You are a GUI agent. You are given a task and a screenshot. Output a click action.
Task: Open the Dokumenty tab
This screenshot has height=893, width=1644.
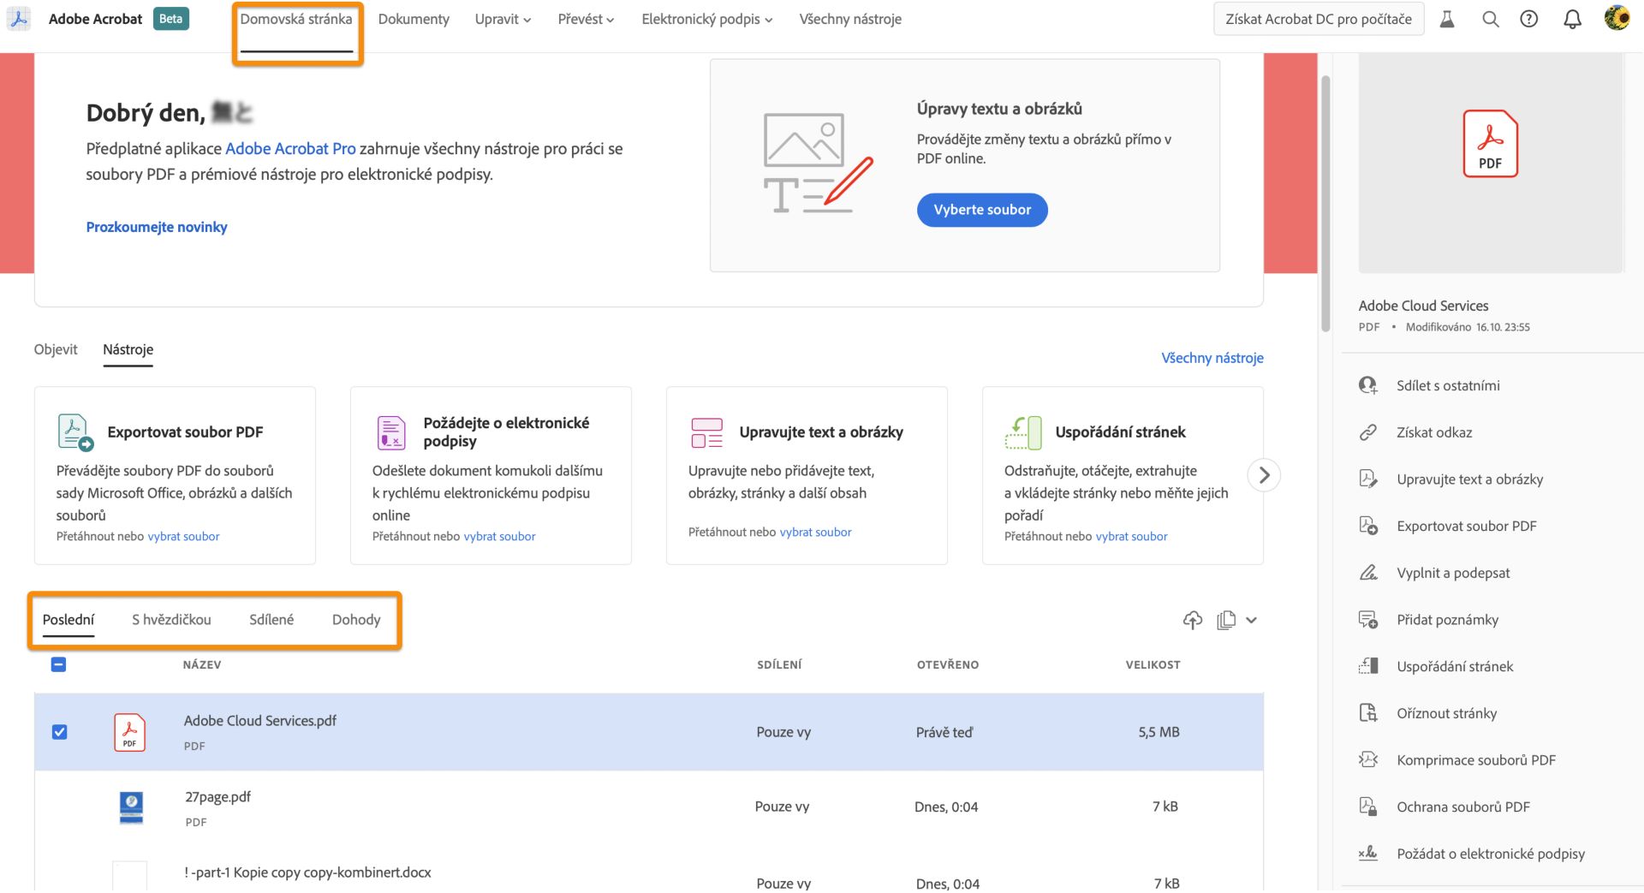(414, 19)
